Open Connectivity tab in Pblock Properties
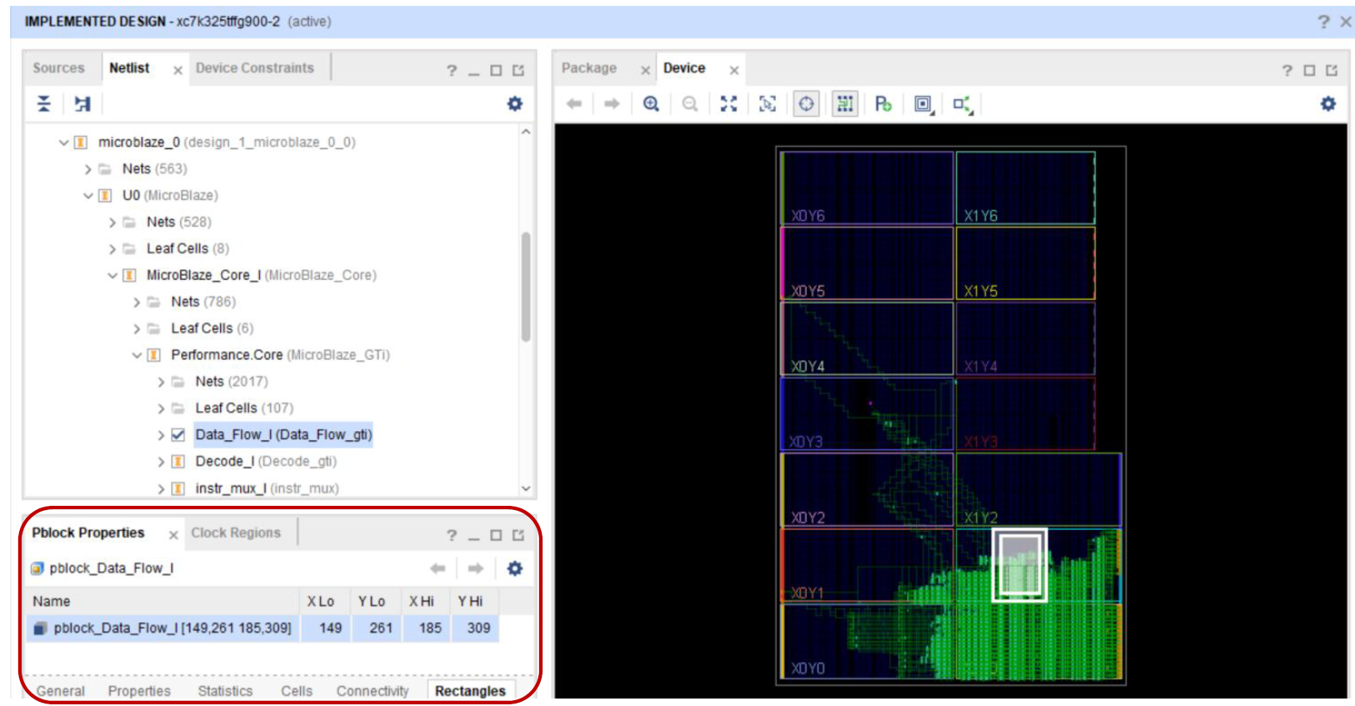 (373, 691)
